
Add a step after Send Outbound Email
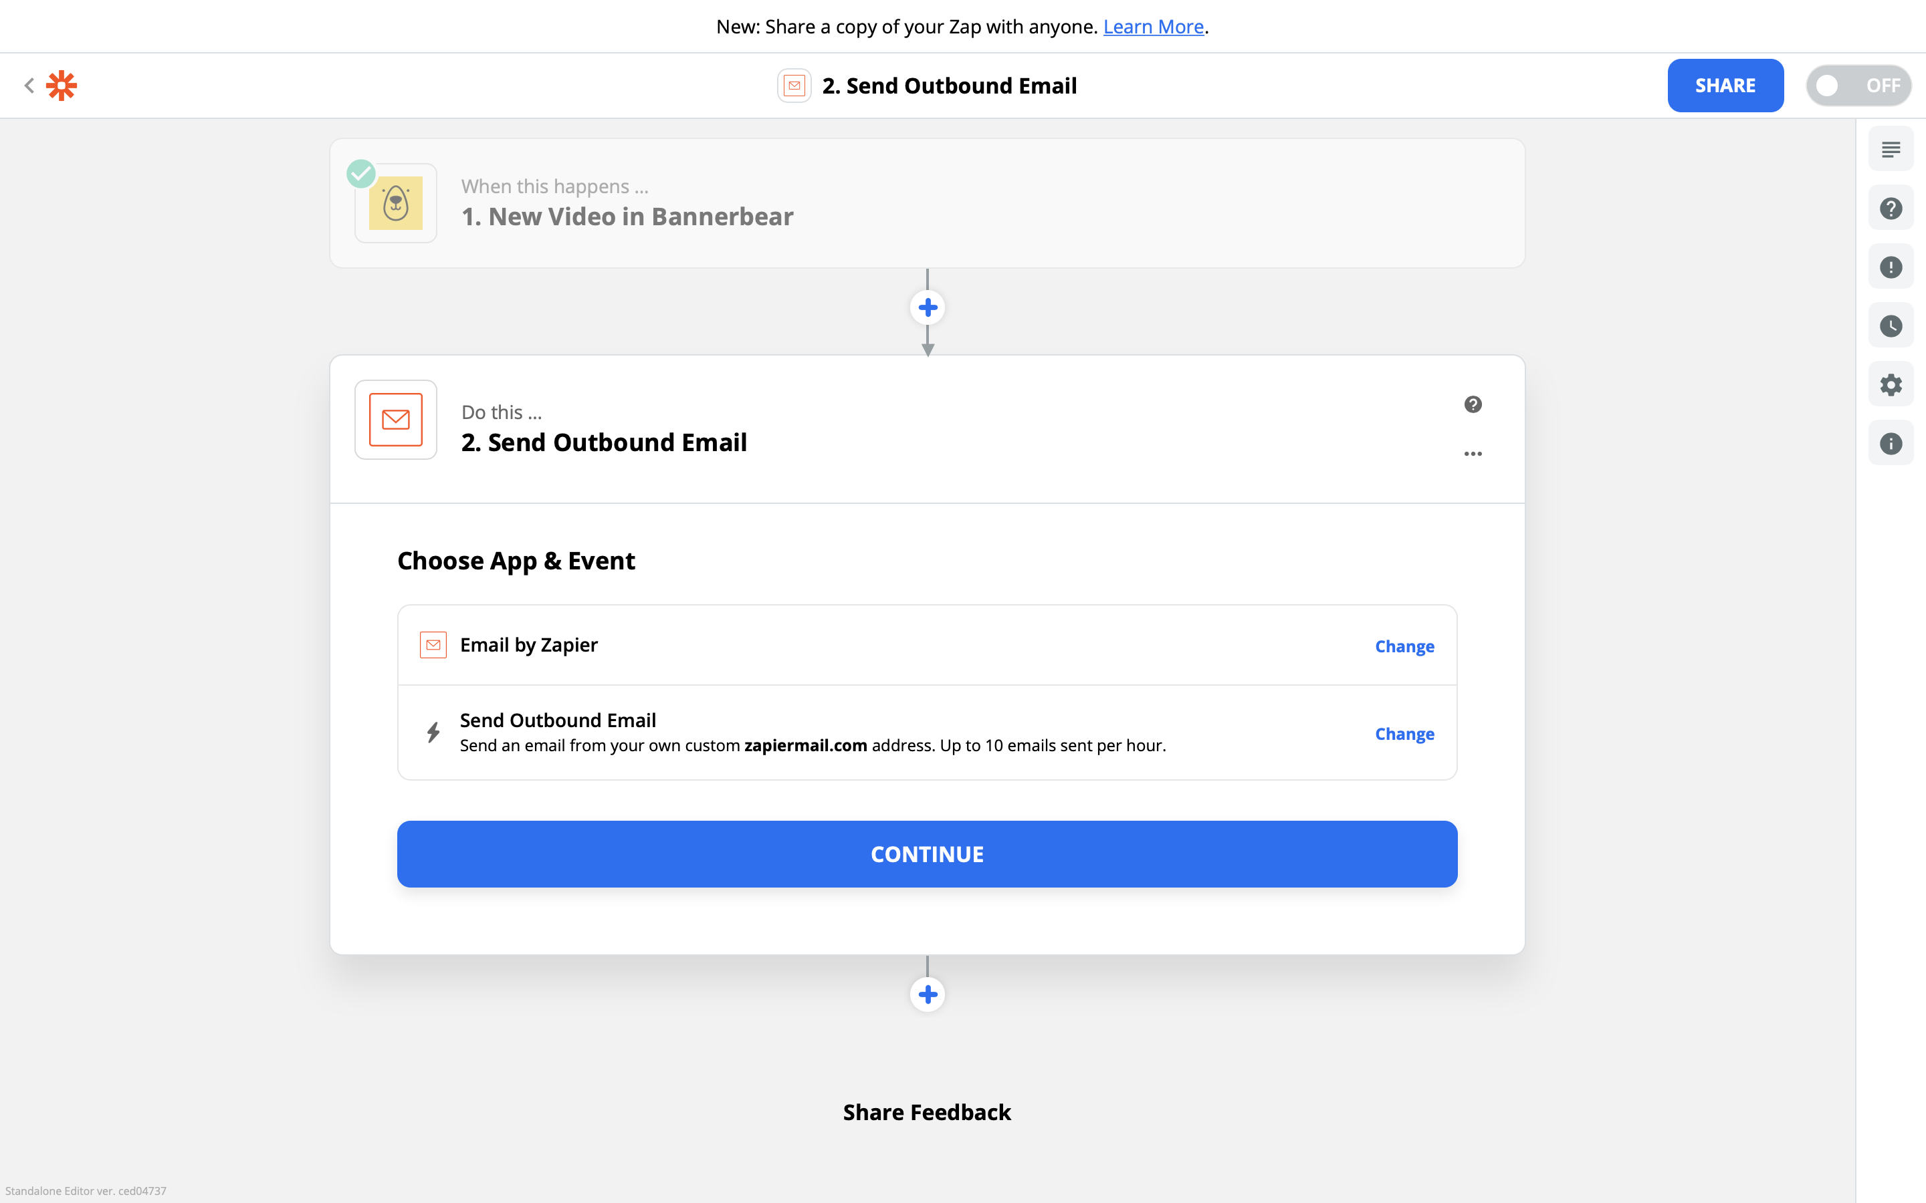[927, 994]
